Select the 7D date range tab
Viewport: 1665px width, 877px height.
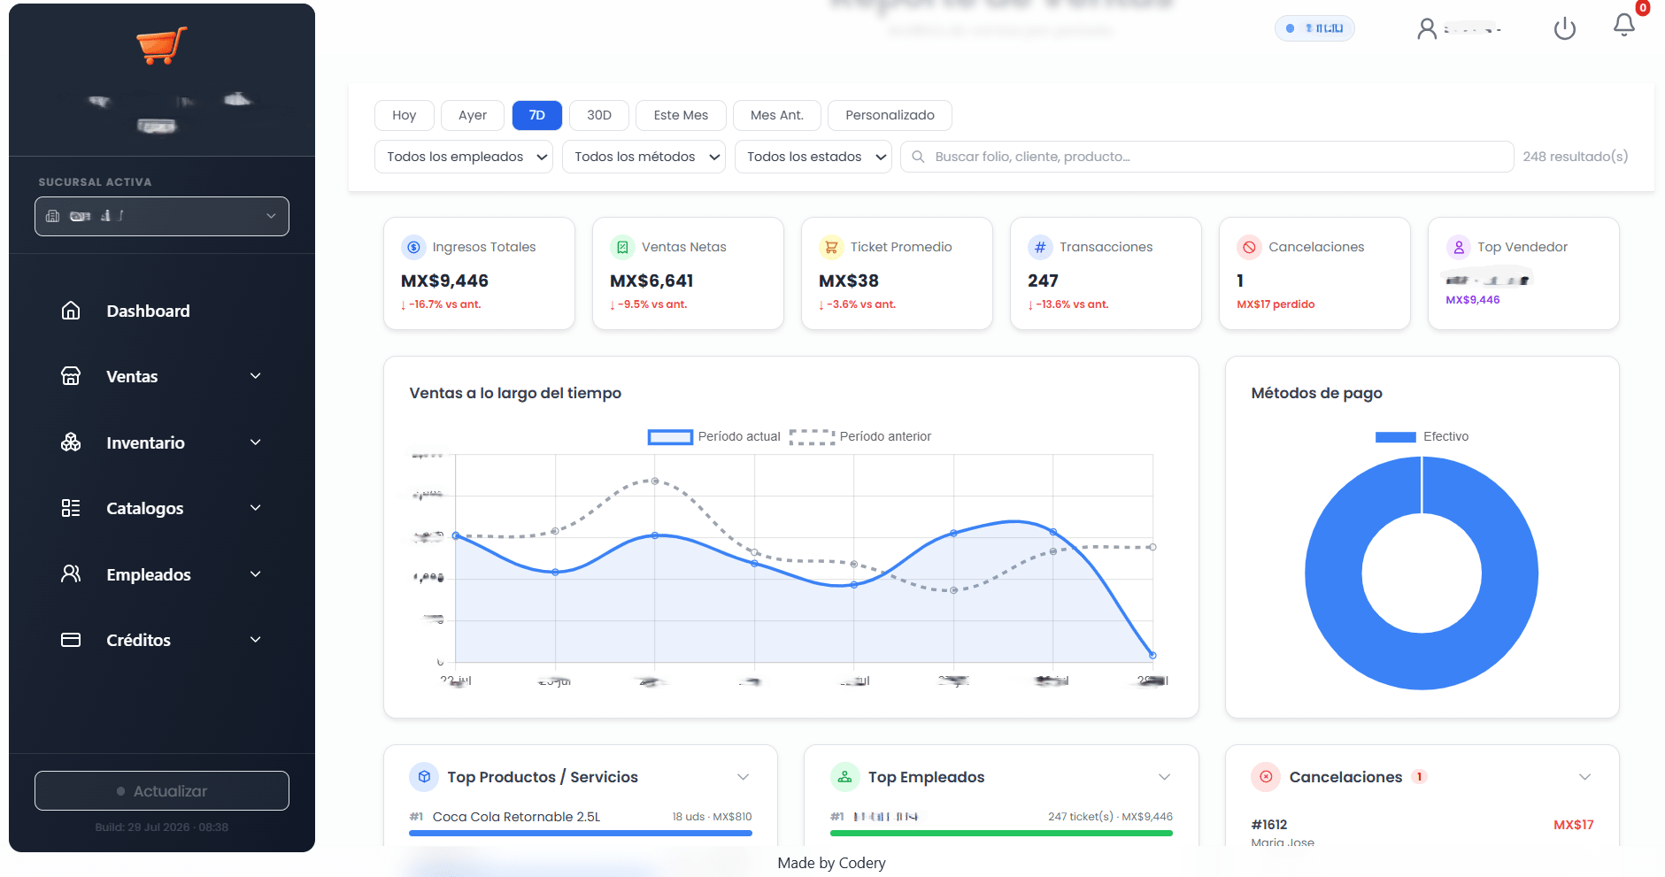(537, 115)
